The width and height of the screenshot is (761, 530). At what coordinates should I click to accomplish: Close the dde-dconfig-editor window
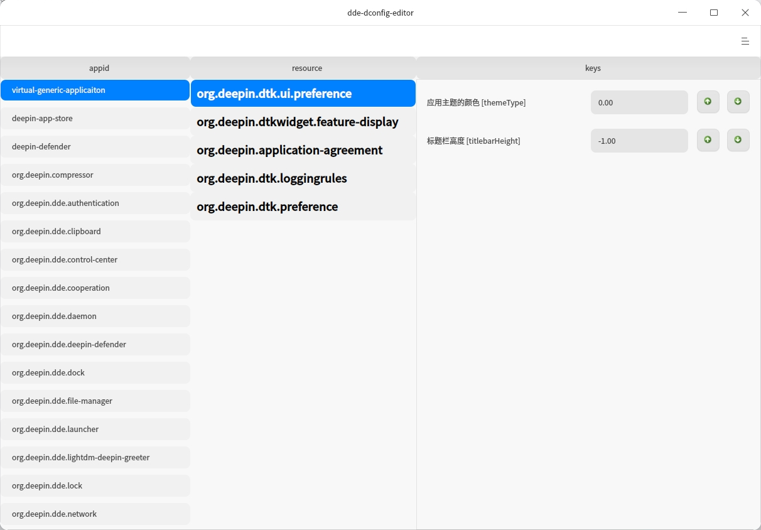745,13
